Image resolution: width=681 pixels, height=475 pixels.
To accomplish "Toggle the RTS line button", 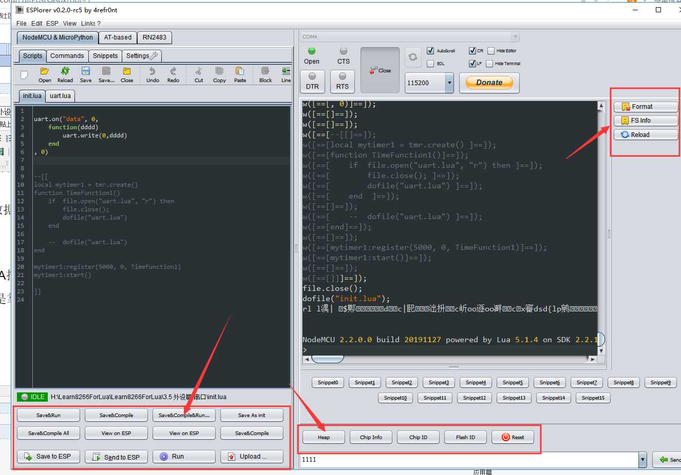I will (343, 82).
